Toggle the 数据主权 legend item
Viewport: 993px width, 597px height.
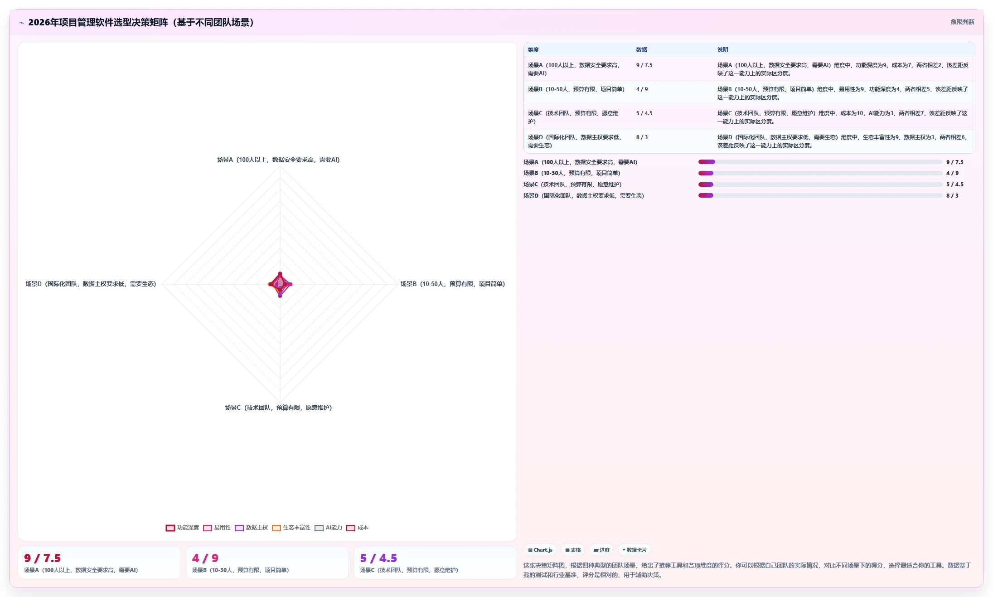251,528
